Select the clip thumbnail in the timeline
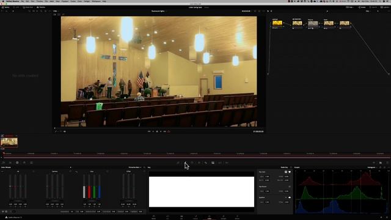The width and height of the screenshot is (391, 220). pyautogui.click(x=9, y=142)
